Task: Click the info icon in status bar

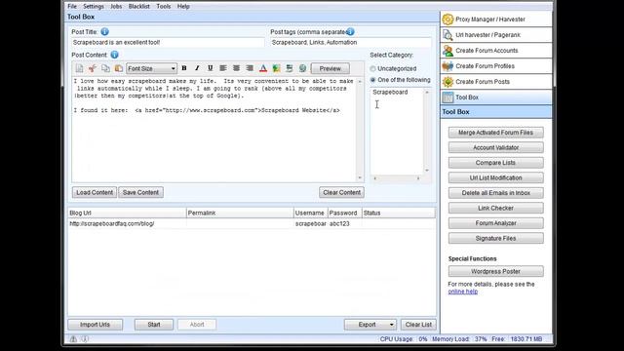Action: [x=85, y=339]
